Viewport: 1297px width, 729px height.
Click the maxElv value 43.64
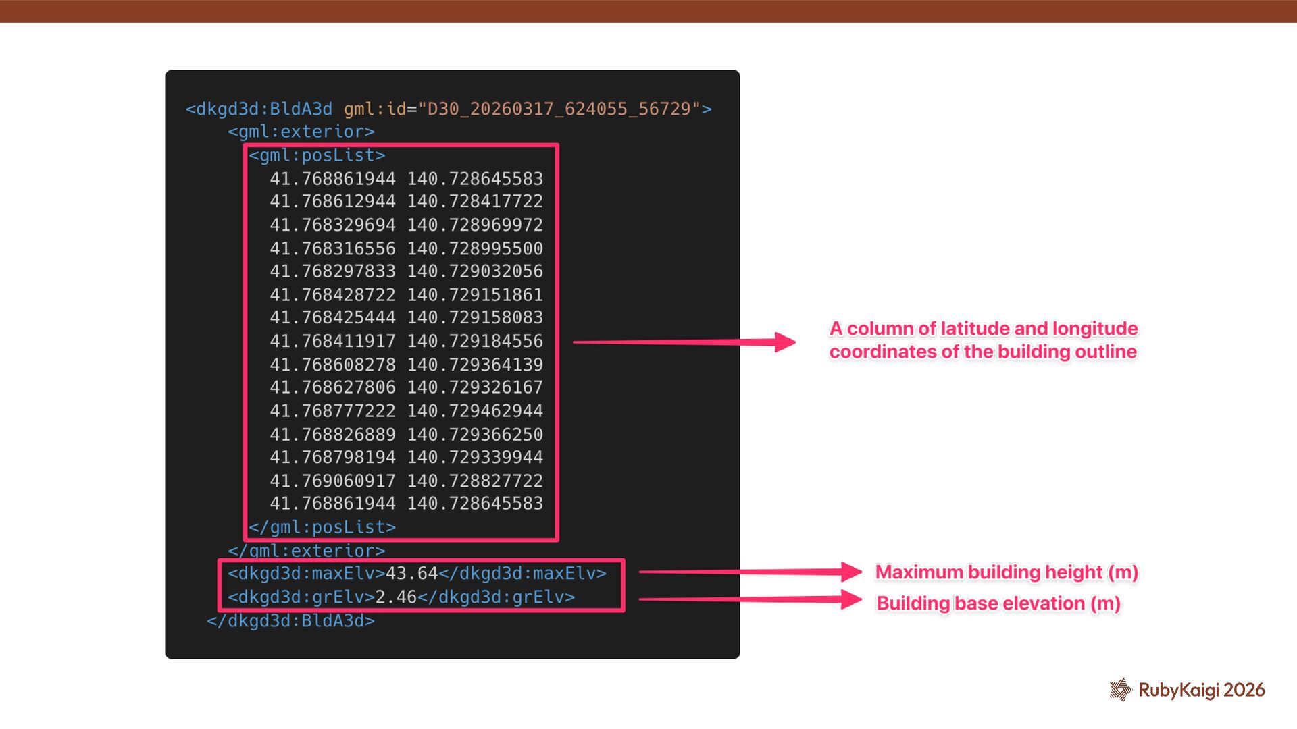[x=411, y=573]
